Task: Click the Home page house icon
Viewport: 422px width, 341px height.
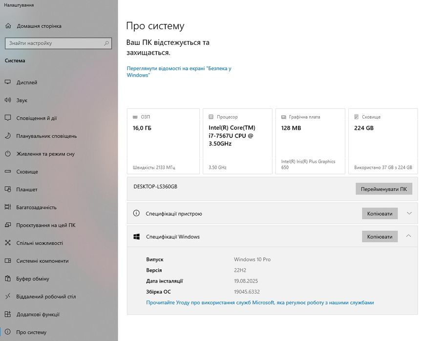Action: point(8,26)
